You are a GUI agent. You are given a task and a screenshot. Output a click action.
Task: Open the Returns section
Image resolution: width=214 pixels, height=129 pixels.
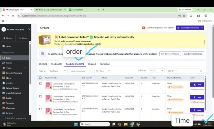click(9, 63)
